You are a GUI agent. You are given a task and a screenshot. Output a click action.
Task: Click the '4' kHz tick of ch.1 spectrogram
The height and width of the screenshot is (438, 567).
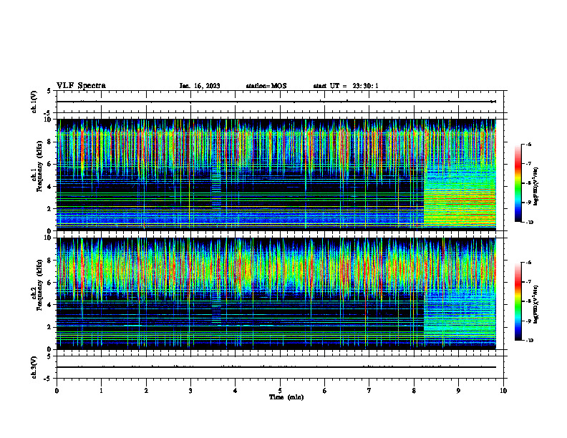pyautogui.click(x=50, y=187)
